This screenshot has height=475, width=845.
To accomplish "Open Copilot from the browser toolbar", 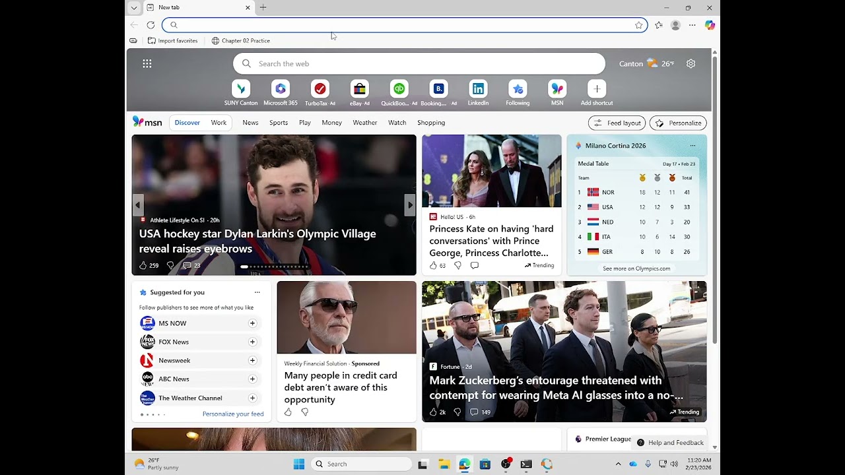I will [710, 25].
